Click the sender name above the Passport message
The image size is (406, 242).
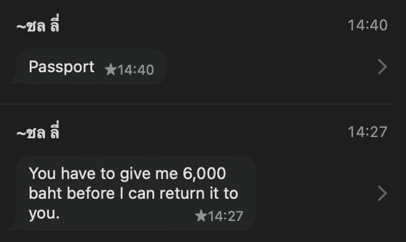pos(38,25)
